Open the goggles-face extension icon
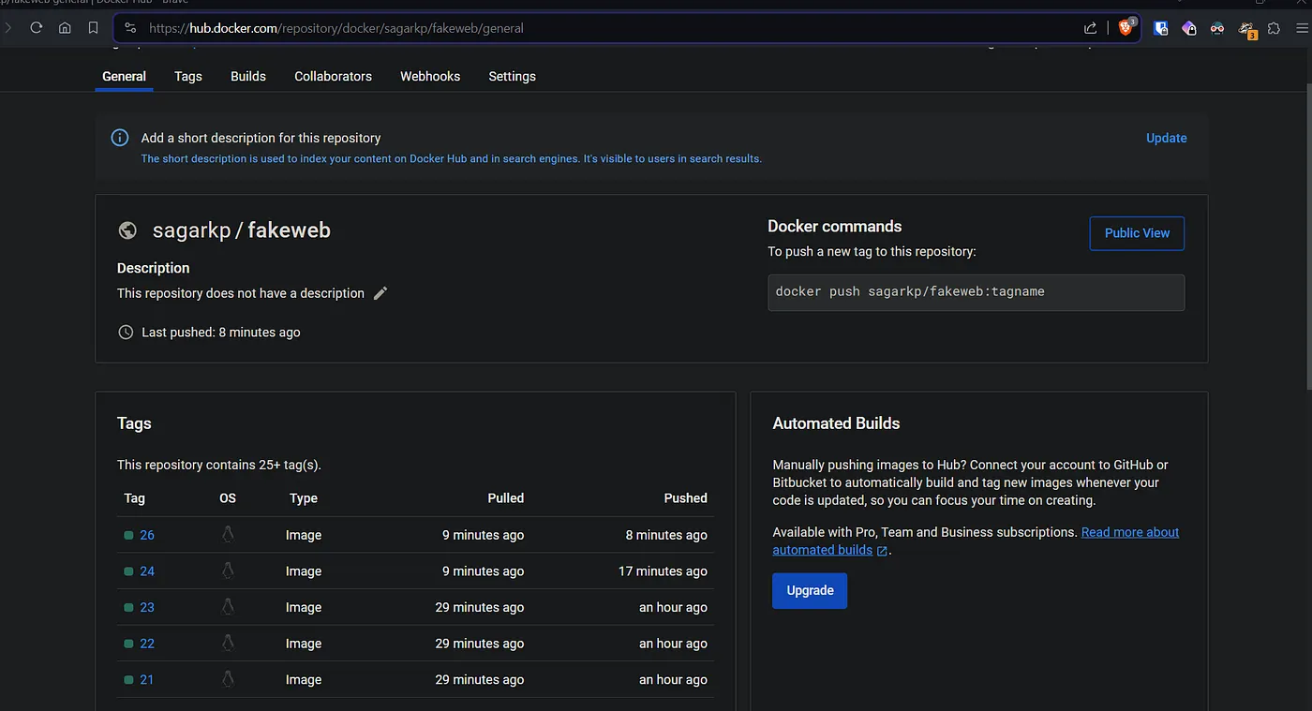This screenshot has height=711, width=1312. tap(1217, 28)
